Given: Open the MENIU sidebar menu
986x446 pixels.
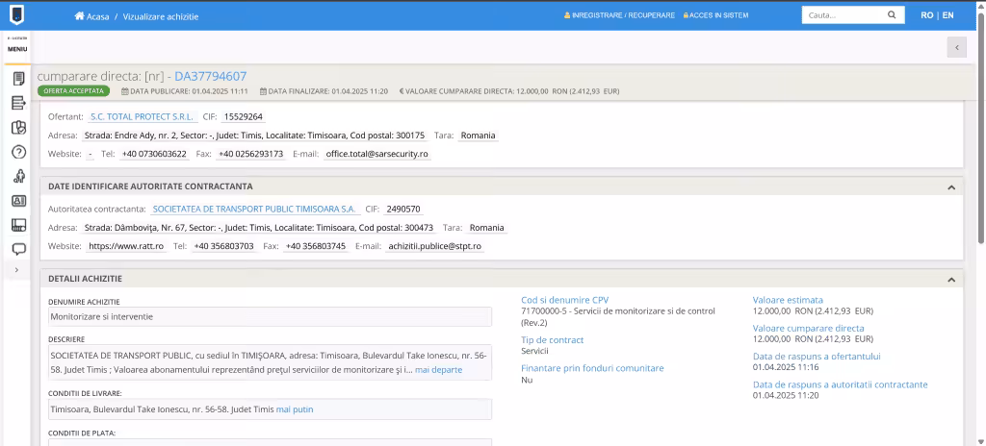Looking at the screenshot, I should pyautogui.click(x=17, y=48).
